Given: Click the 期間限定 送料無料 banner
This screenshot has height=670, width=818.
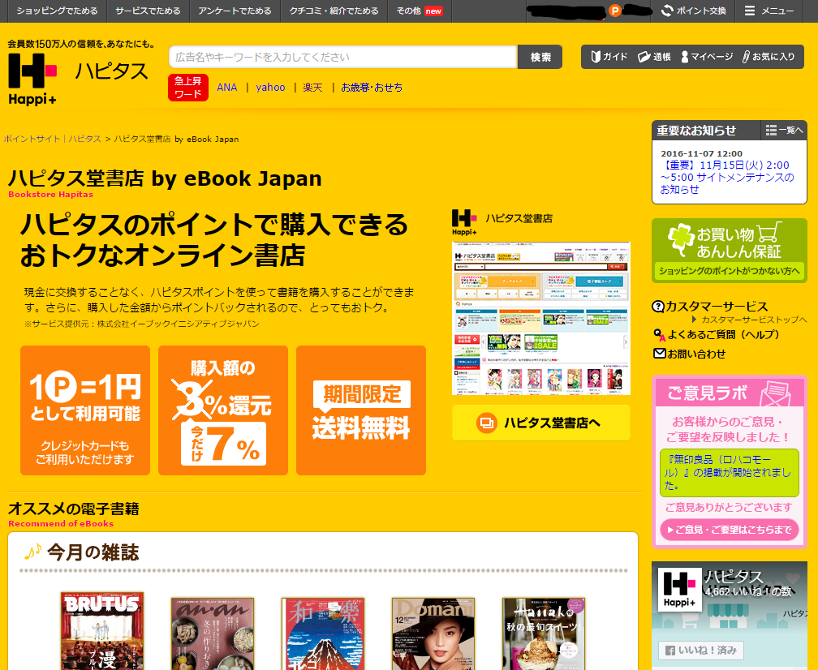Looking at the screenshot, I should click(x=361, y=410).
